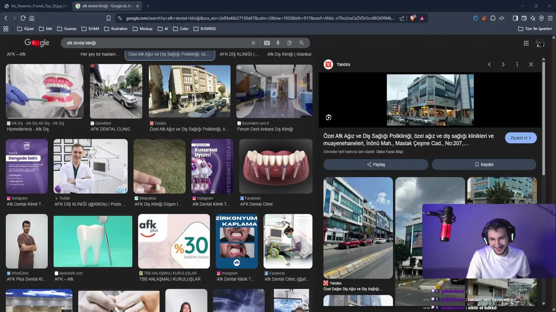Open the %30 indirim afk plus image

pyautogui.click(x=174, y=241)
